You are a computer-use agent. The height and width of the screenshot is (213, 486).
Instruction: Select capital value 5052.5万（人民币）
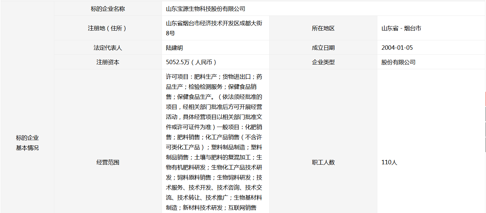pyautogui.click(x=191, y=62)
